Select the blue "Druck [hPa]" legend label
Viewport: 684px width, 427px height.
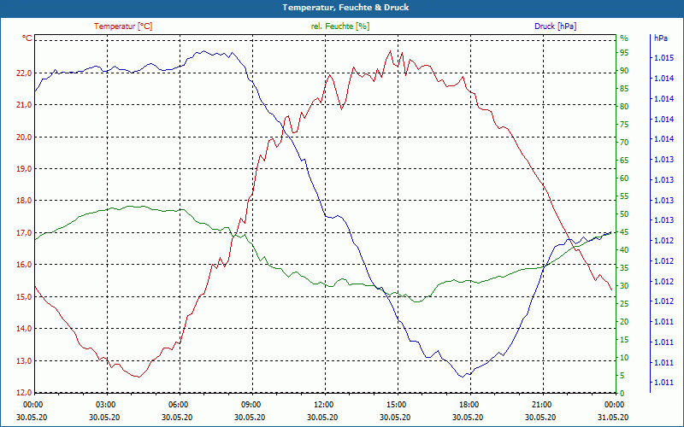555,26
